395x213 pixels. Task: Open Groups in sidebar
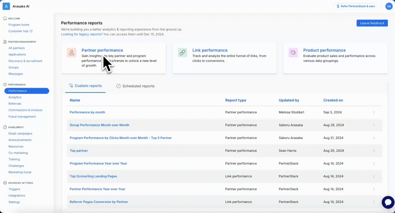pyautogui.click(x=14, y=67)
